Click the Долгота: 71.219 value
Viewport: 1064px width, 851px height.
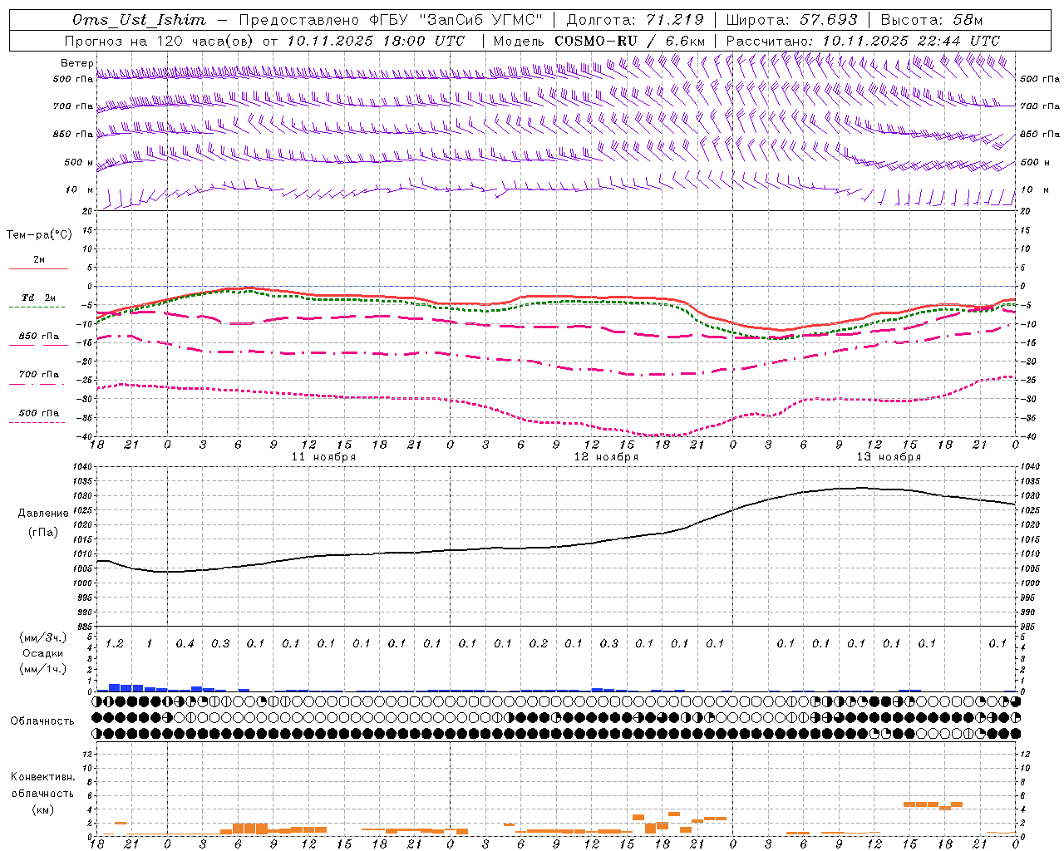634,20
